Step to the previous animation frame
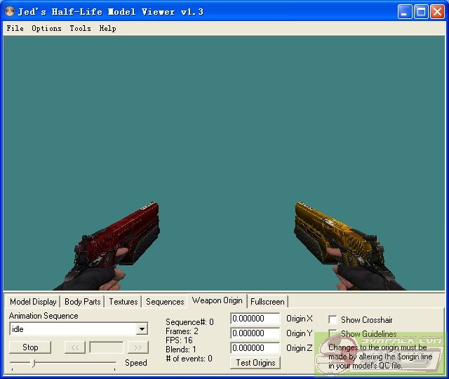 click(x=74, y=347)
